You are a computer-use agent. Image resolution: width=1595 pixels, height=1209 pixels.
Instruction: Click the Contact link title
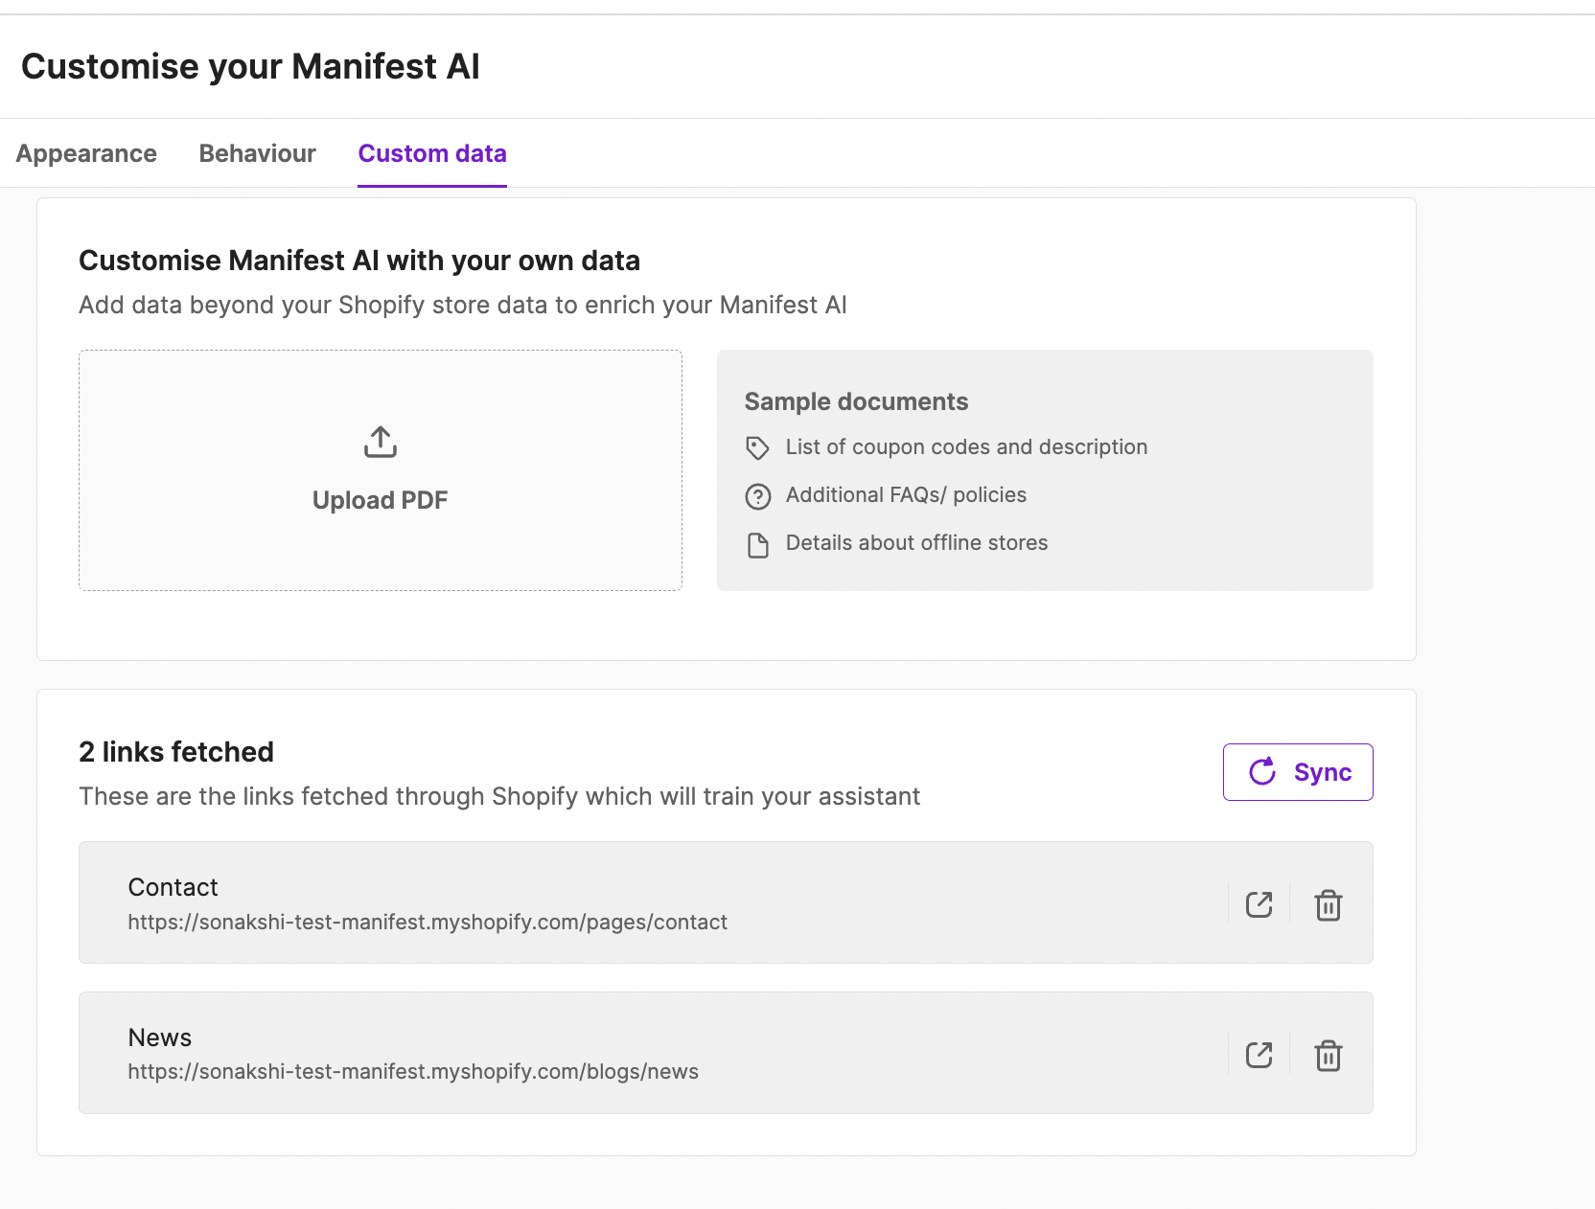click(x=173, y=887)
